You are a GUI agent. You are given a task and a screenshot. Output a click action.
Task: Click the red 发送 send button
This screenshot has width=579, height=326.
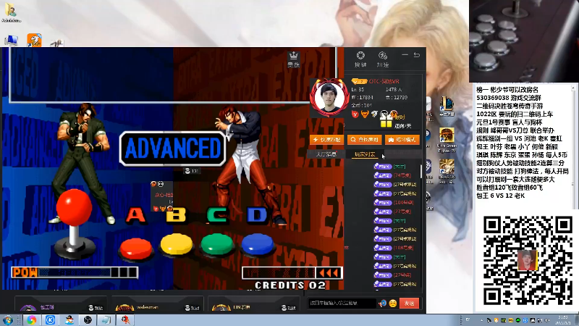(409, 304)
